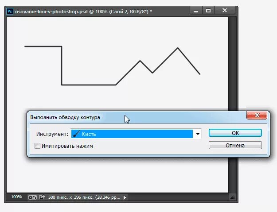Screen dimensions: 277x212
Task: Enable the Имитировать нажим checkbox
Action: pyautogui.click(x=37, y=146)
